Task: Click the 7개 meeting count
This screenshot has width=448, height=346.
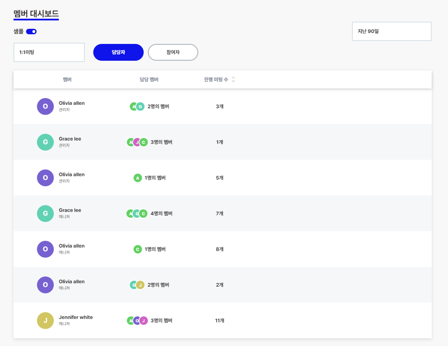Action: 219,213
